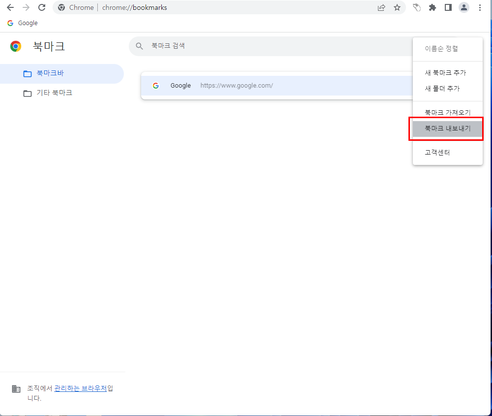Open the profile avatar menu

pyautogui.click(x=464, y=7)
